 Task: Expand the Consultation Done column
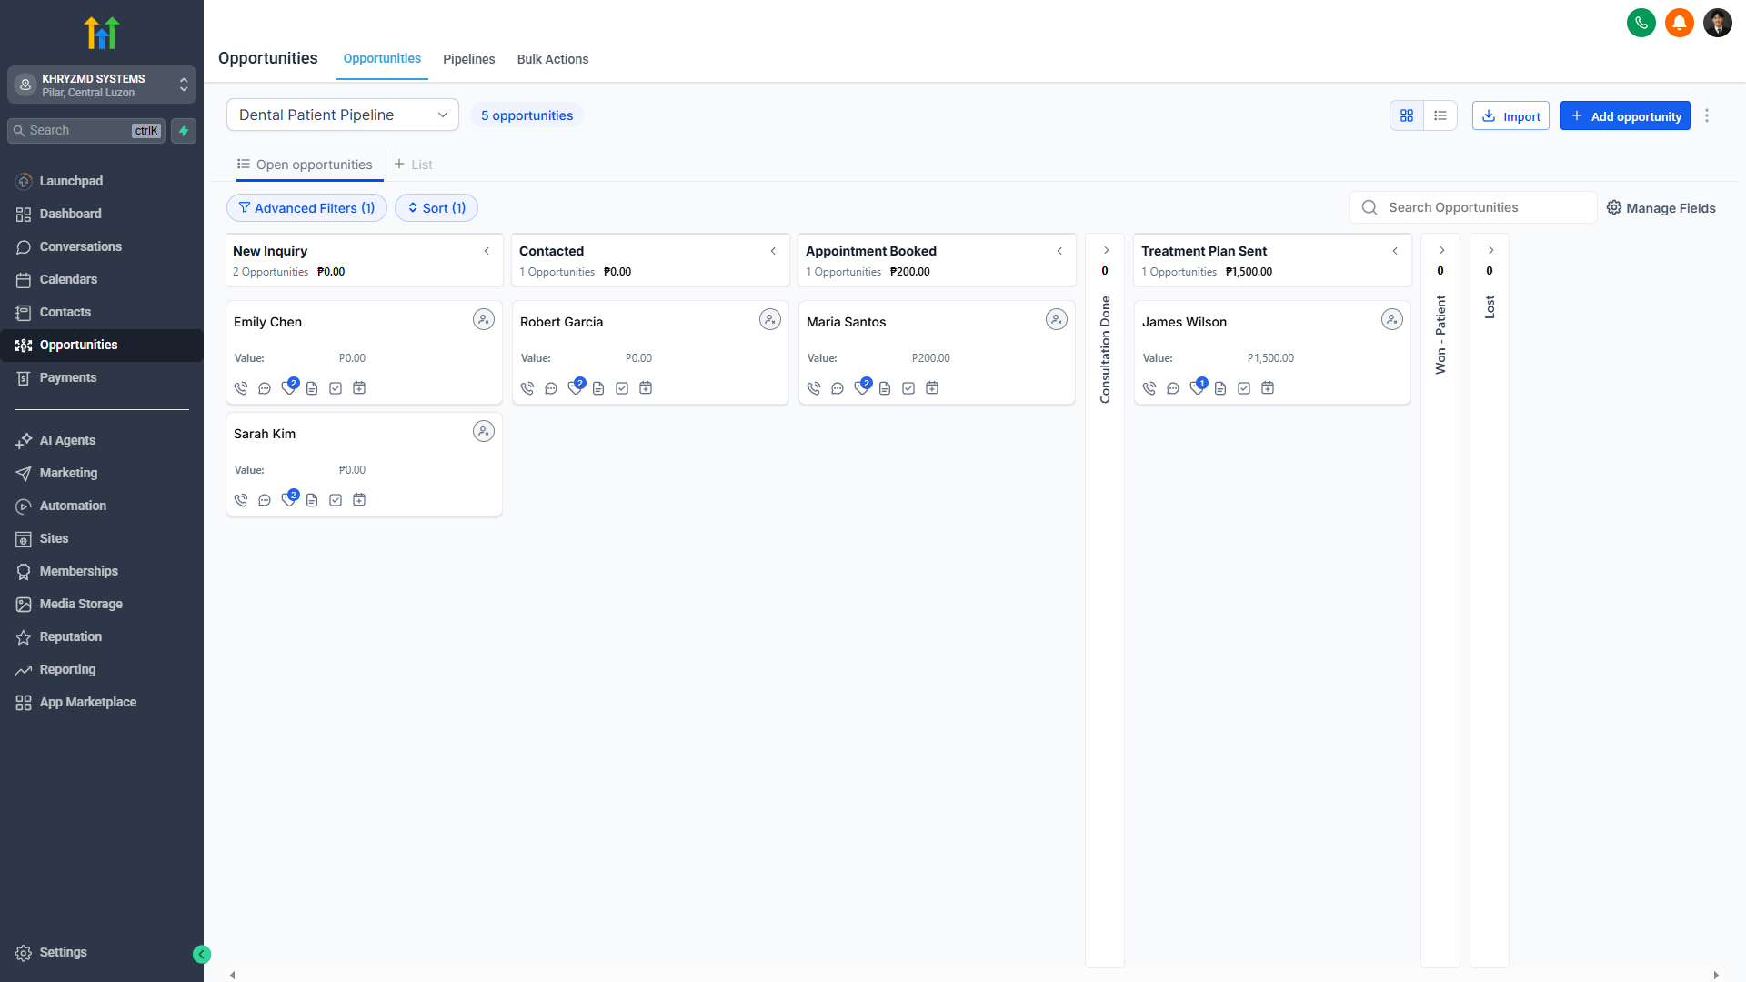click(x=1106, y=250)
